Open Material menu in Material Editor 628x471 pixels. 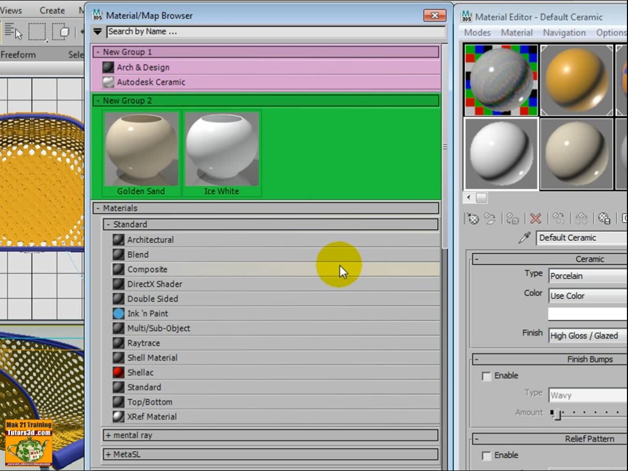tap(517, 32)
